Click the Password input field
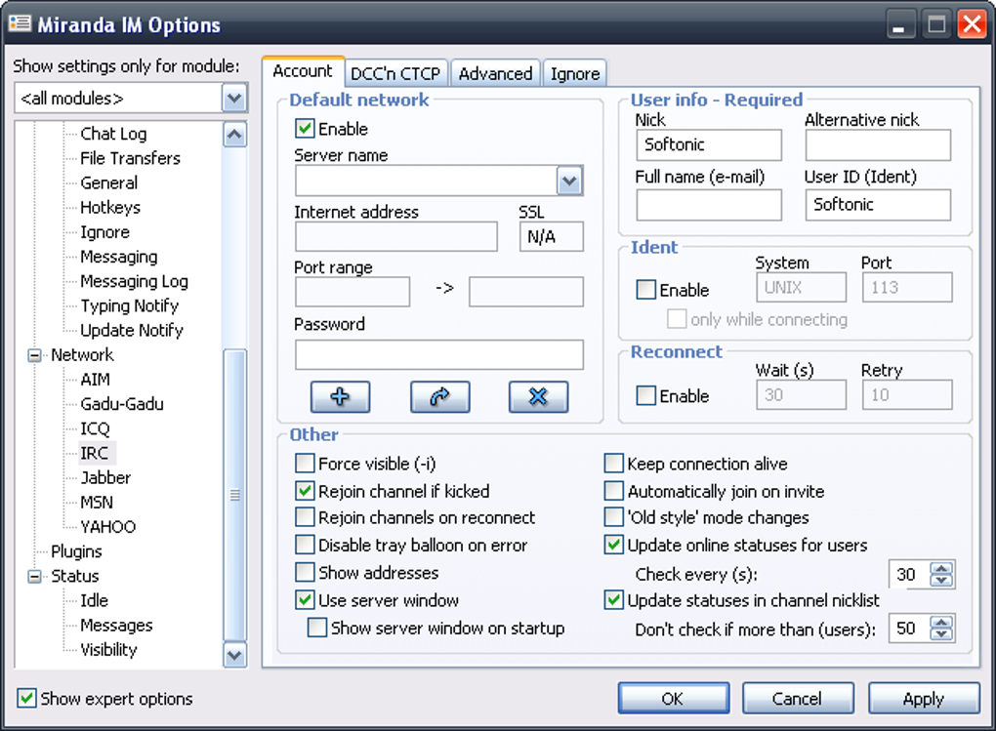This screenshot has height=731, width=996. tap(439, 354)
